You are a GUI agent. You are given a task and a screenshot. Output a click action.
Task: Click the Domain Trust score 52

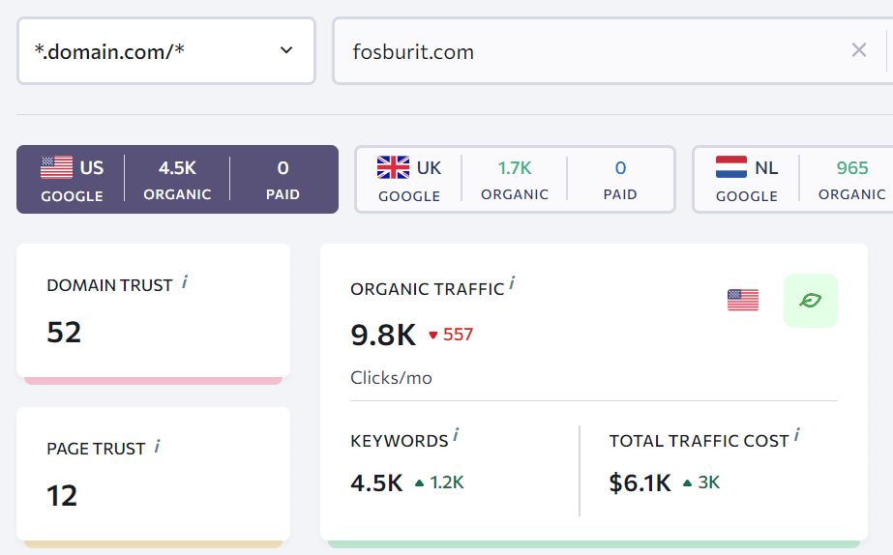tap(64, 332)
